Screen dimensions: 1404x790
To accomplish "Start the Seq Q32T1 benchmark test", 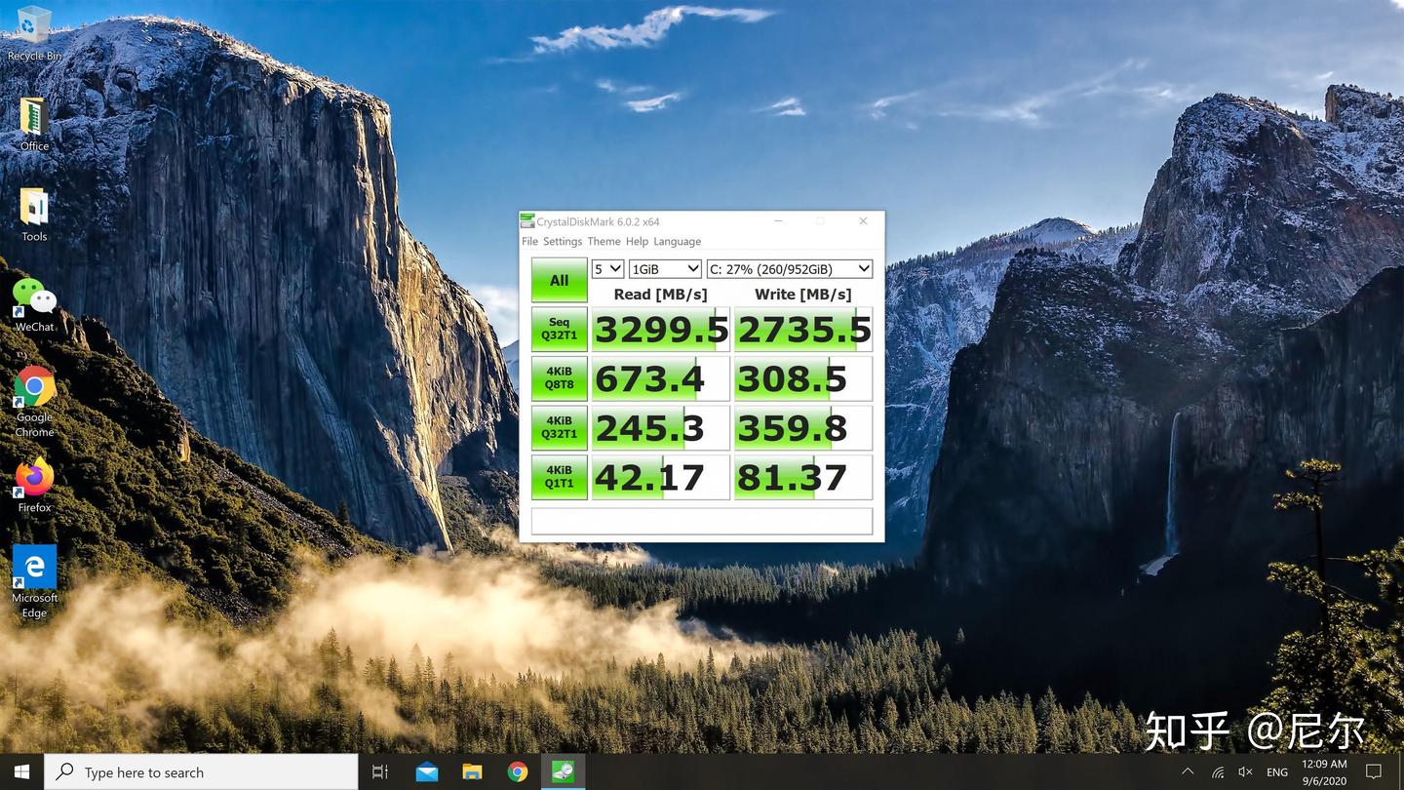I will point(559,329).
